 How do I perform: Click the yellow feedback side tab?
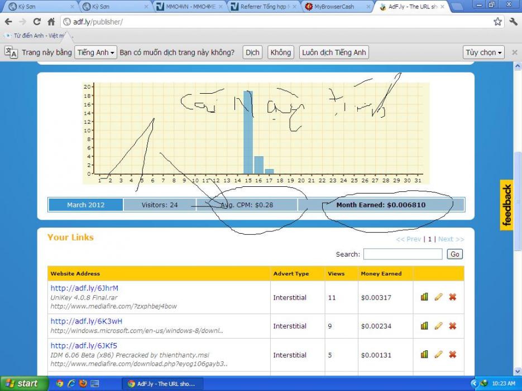point(506,205)
